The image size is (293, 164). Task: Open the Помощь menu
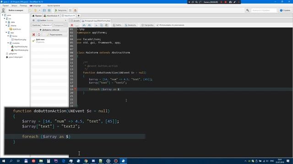(x=23, y=5)
